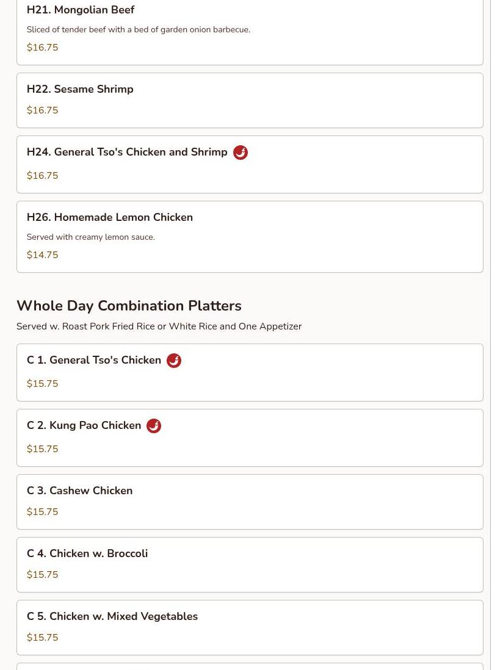Select C 1. General Tso's Chicken platter

coord(250,373)
